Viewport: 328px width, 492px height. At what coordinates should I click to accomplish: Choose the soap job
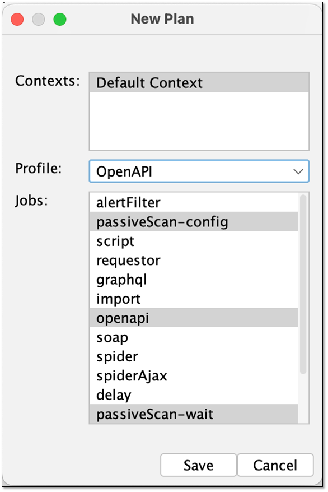coord(194,337)
